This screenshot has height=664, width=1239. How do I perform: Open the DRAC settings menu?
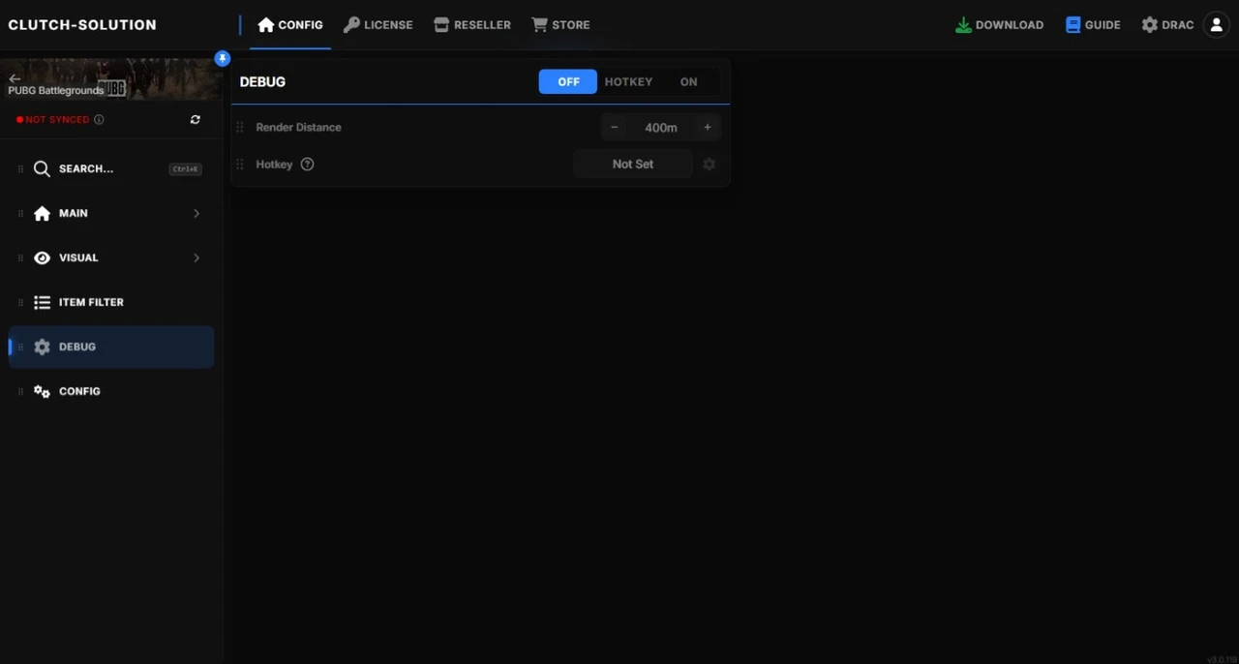click(x=1167, y=25)
